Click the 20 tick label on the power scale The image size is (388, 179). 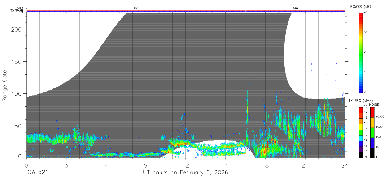point(366,52)
